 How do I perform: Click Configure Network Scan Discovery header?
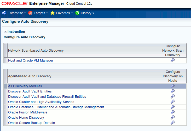173,50
